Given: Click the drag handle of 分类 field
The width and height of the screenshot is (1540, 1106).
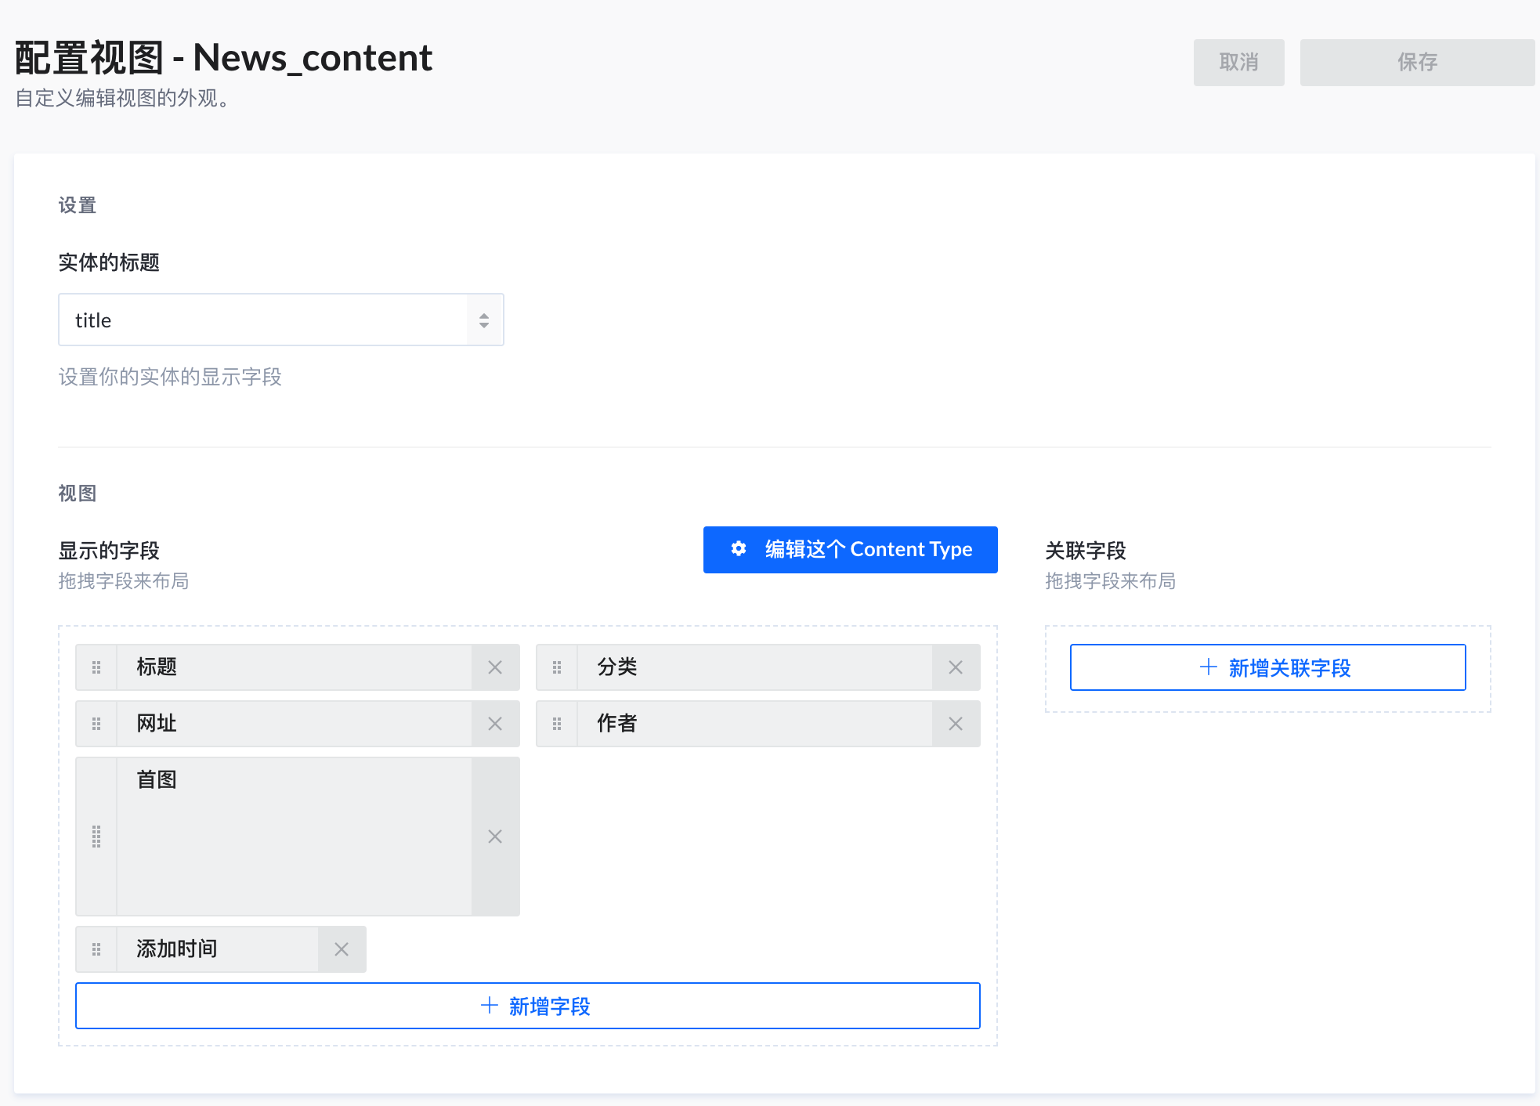Looking at the screenshot, I should tap(557, 667).
